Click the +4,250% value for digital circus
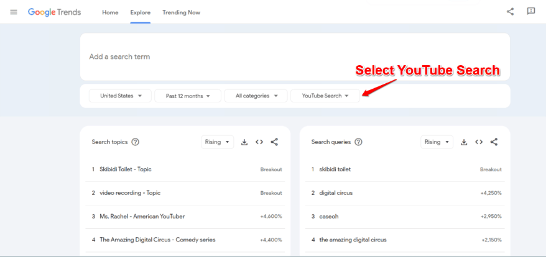Image resolution: width=546 pixels, height=257 pixels. pos(491,193)
